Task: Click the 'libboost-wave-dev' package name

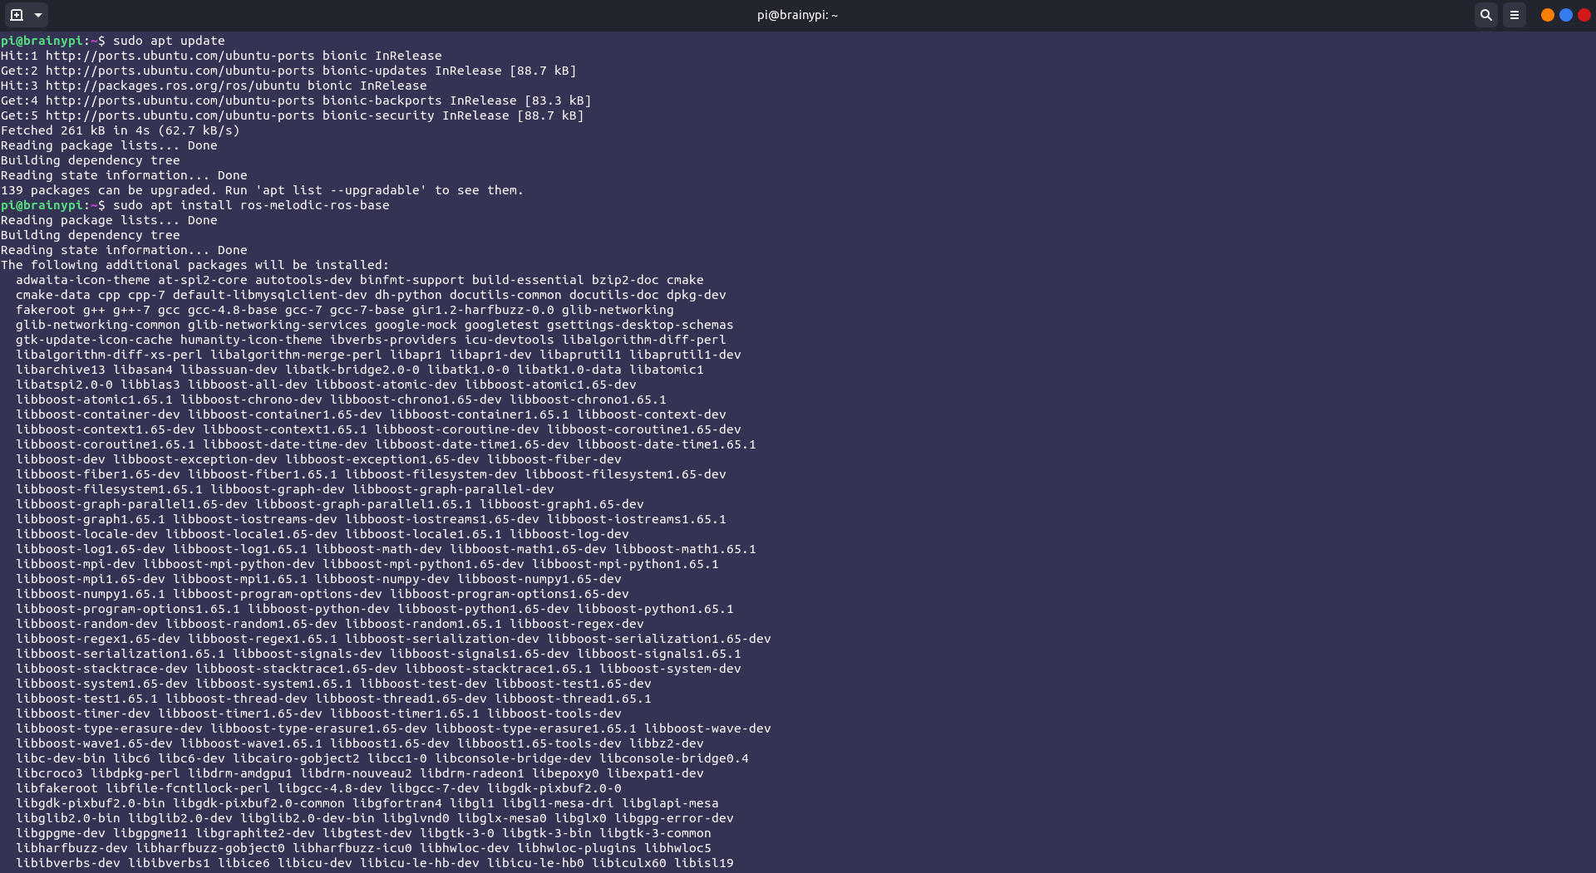Action: 707,728
